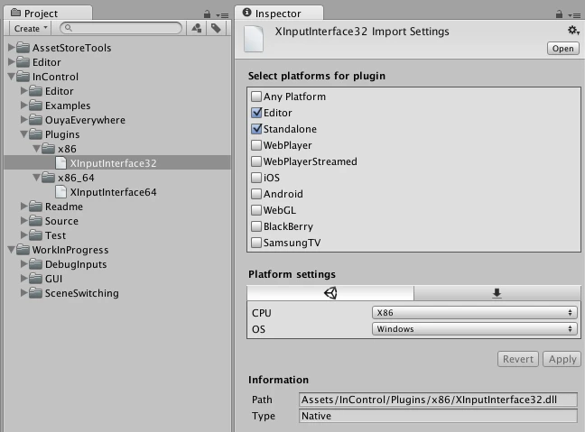Enable the iOS checkbox
585x432 pixels.
coord(256,178)
